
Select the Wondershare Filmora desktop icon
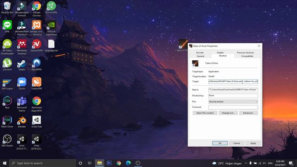22,9
